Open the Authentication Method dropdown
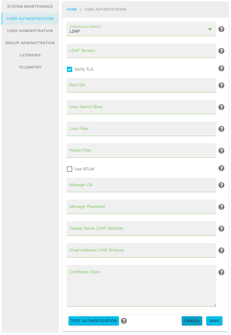 141,29
